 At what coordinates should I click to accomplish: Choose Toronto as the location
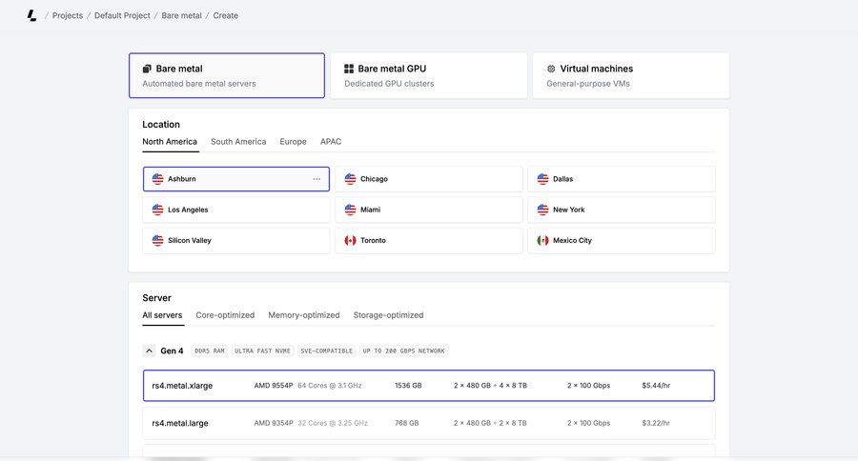(428, 240)
